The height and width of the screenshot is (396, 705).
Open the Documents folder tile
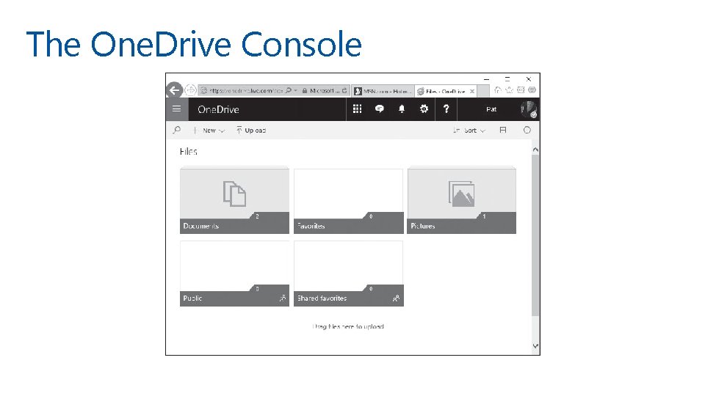[x=235, y=201]
